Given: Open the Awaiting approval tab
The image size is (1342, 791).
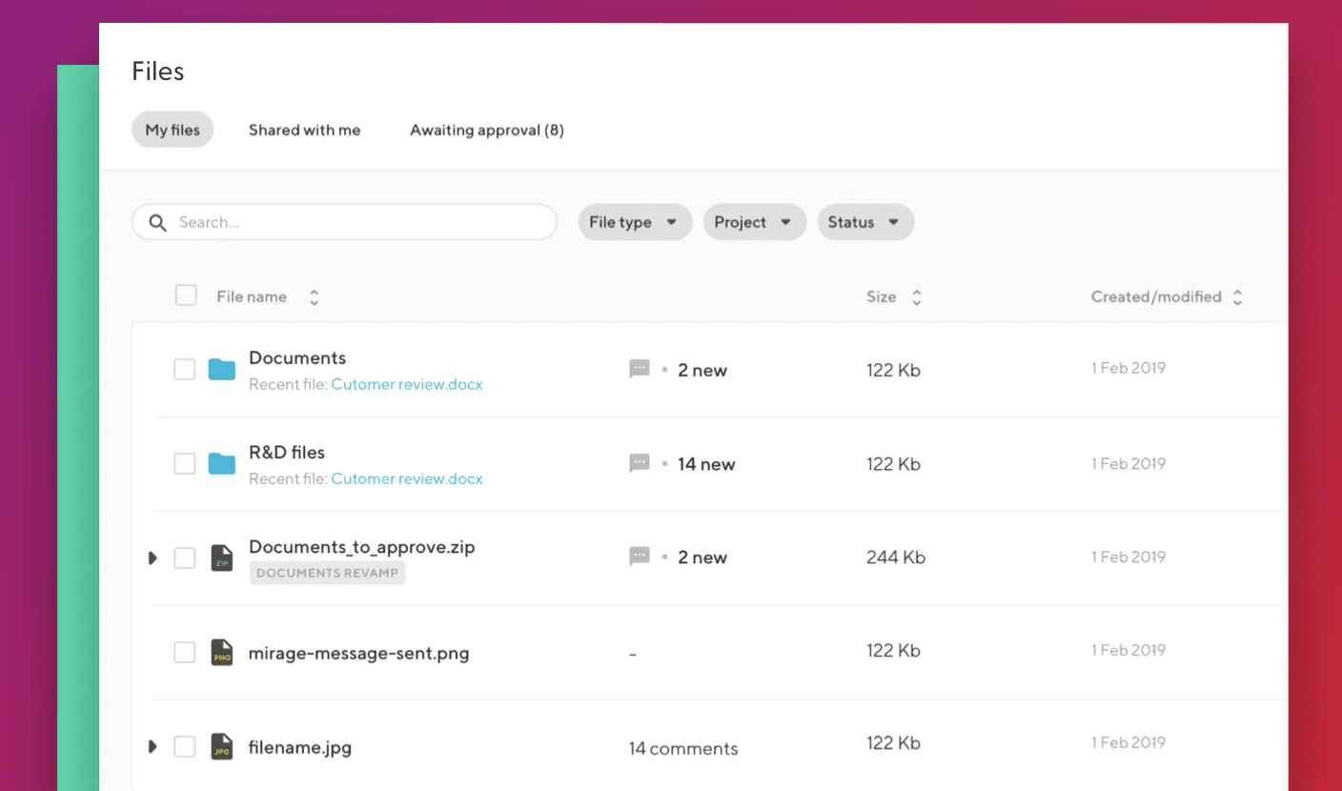Looking at the screenshot, I should click(486, 130).
